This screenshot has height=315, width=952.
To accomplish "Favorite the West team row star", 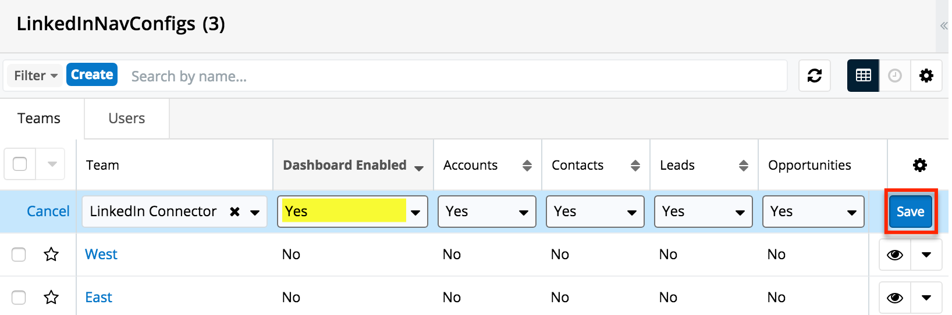I will pos(51,255).
